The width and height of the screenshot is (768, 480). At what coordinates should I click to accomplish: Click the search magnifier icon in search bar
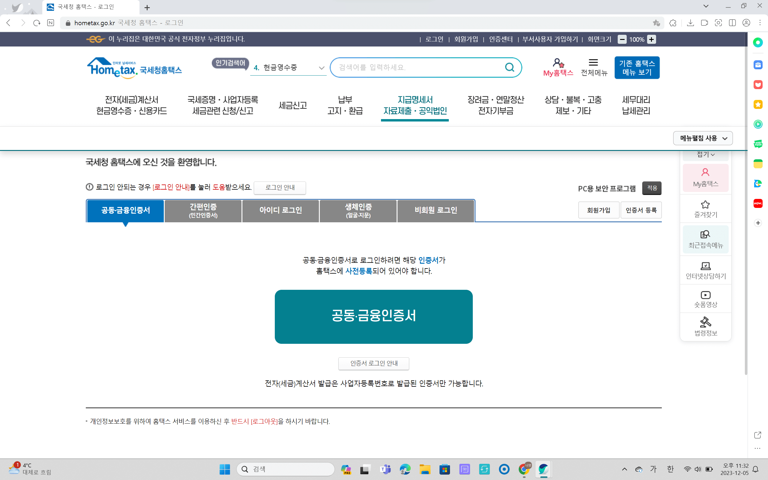[x=509, y=67]
